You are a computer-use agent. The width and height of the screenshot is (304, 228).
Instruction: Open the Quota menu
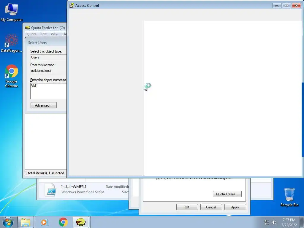[x=31, y=34]
